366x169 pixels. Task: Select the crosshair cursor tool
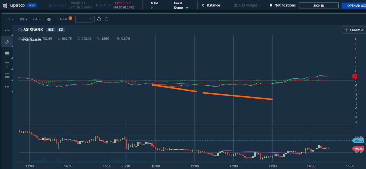coord(7,30)
